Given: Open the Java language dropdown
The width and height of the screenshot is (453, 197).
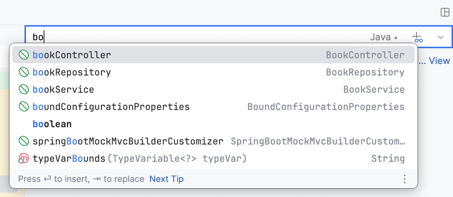Looking at the screenshot, I should (383, 37).
